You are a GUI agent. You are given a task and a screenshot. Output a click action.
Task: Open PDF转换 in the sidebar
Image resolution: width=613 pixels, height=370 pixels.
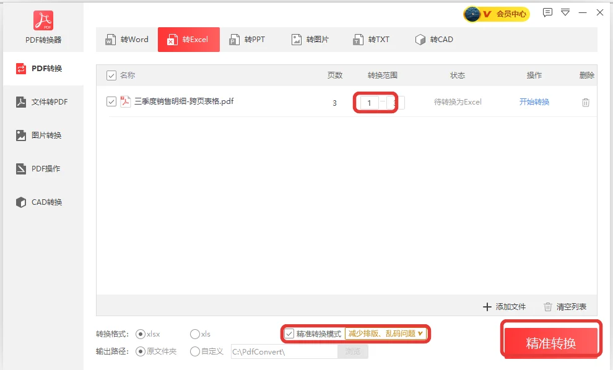[43, 69]
